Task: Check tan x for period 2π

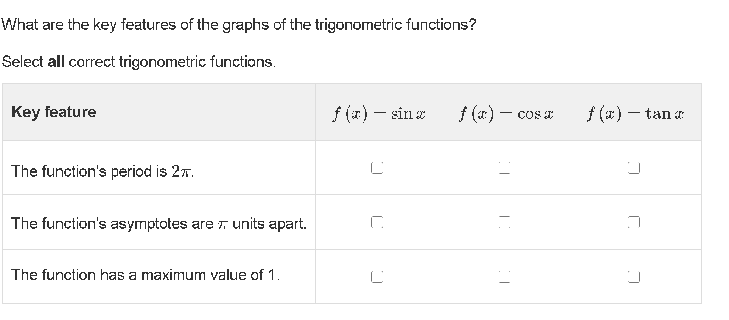Action: (634, 168)
